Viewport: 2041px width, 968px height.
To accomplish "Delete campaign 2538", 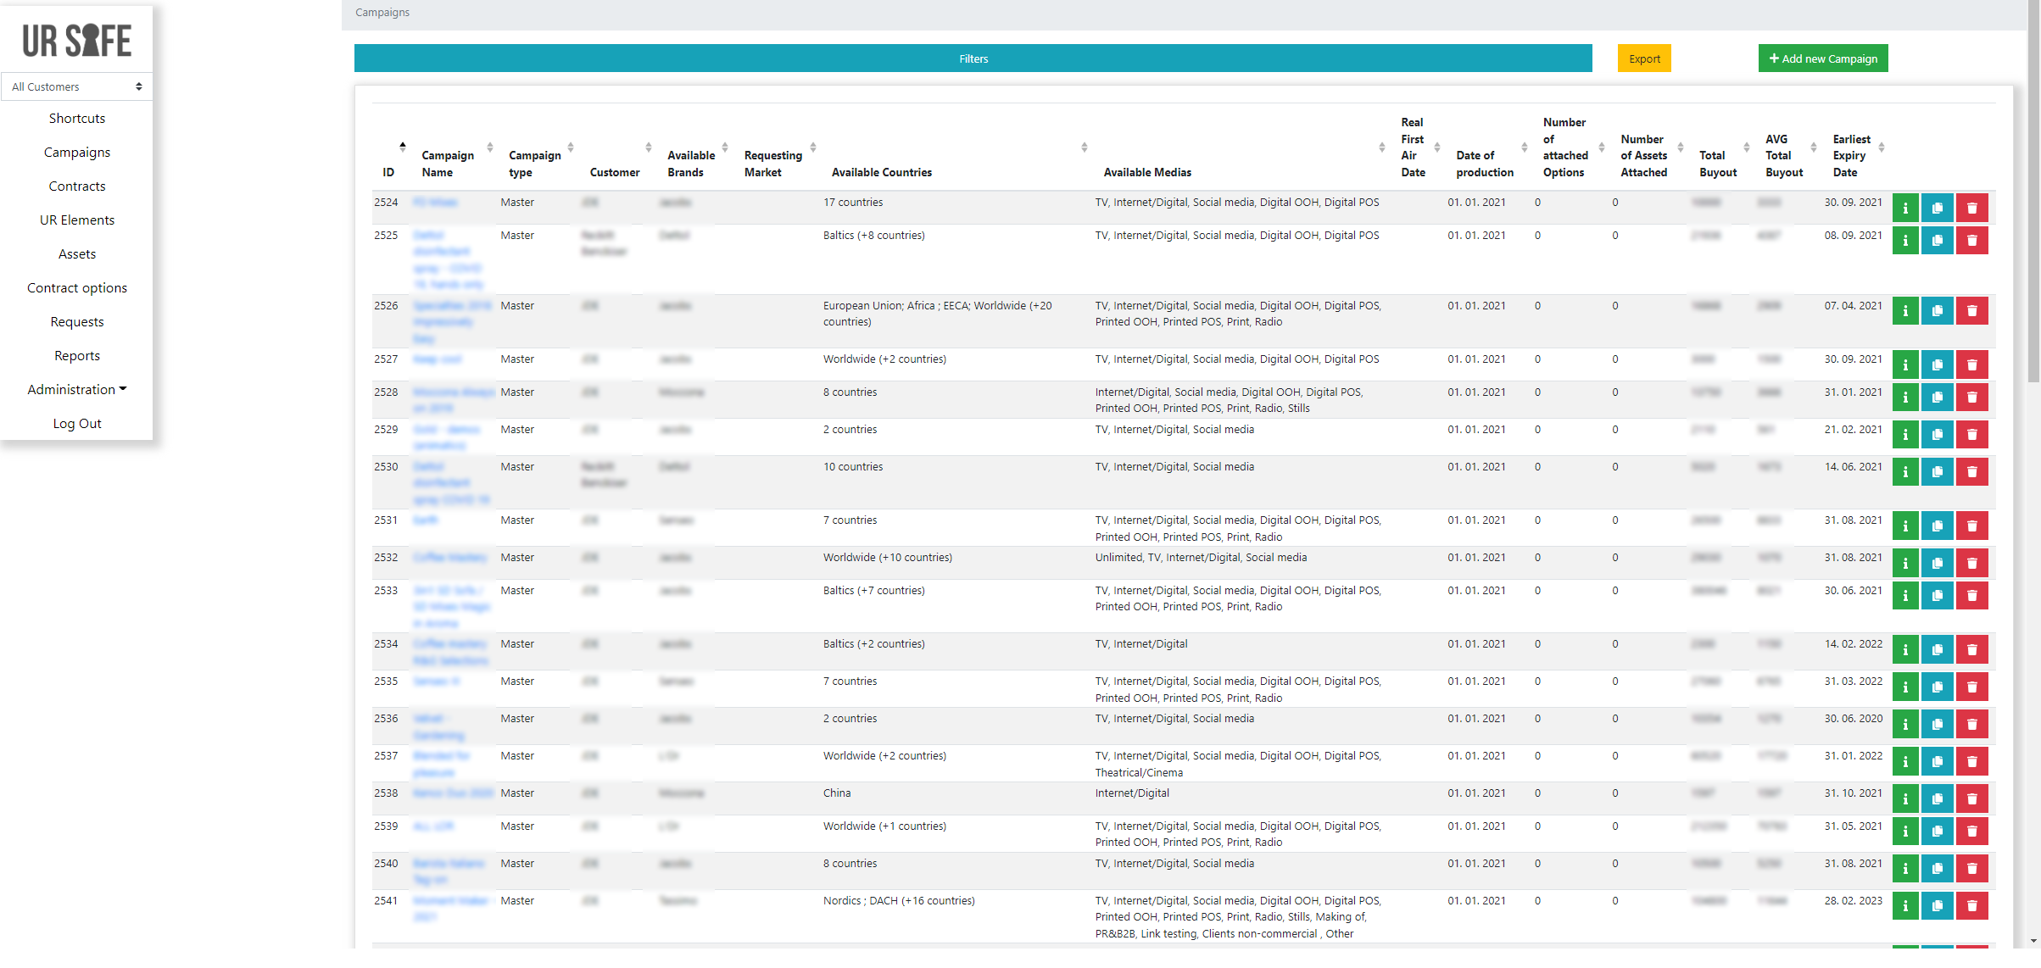I will (1971, 798).
